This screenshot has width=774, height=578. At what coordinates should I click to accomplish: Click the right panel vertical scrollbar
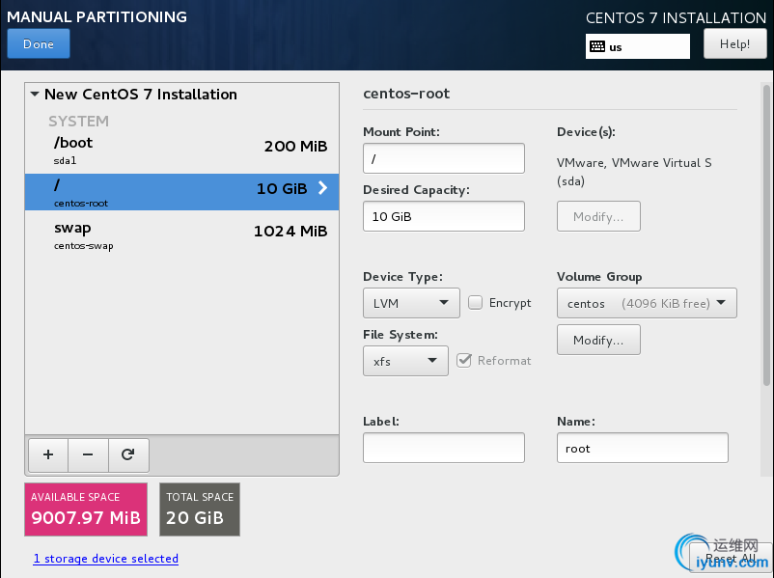766,234
